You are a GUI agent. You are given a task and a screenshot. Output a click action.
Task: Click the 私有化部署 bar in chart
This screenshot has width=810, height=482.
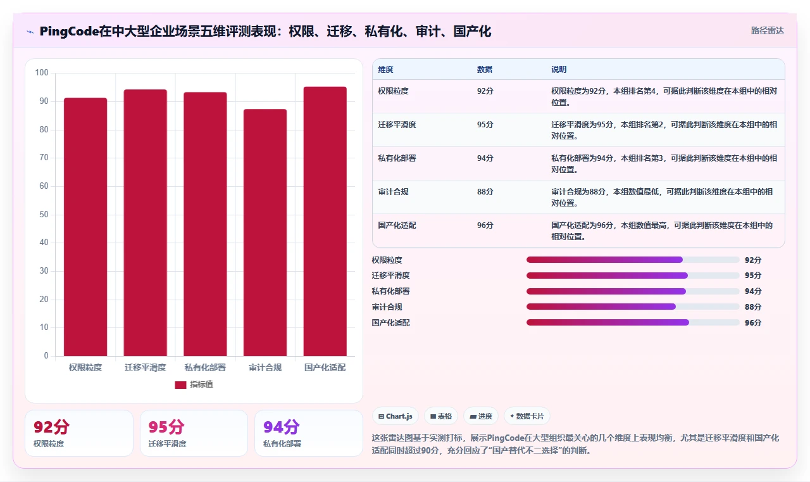coord(205,224)
